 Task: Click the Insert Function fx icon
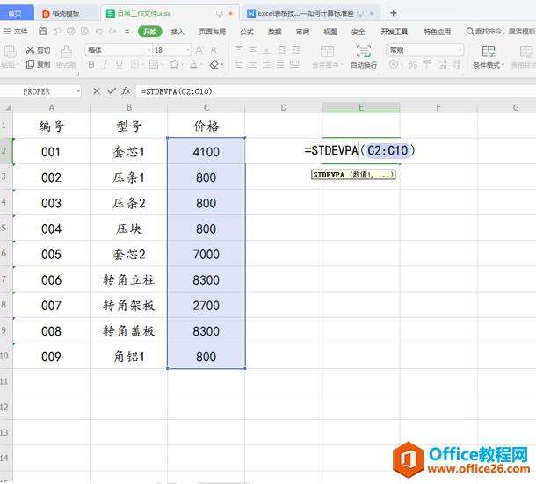127,91
